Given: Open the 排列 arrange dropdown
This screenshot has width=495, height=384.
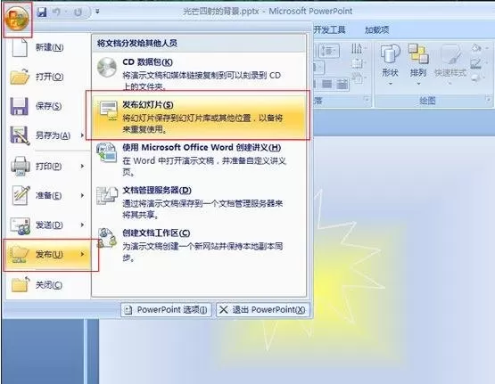Looking at the screenshot, I should pyautogui.click(x=418, y=65).
